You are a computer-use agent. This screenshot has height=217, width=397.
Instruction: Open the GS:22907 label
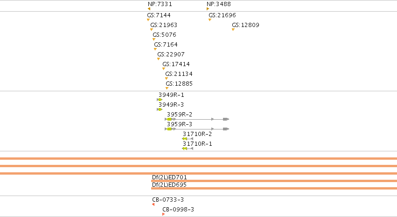171,54
